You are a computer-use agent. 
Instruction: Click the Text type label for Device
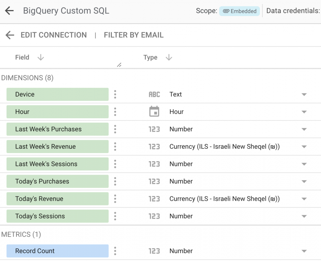(x=176, y=94)
